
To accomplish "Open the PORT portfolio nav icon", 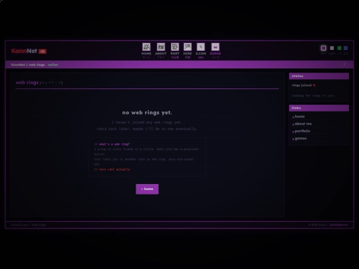I will click(175, 50).
